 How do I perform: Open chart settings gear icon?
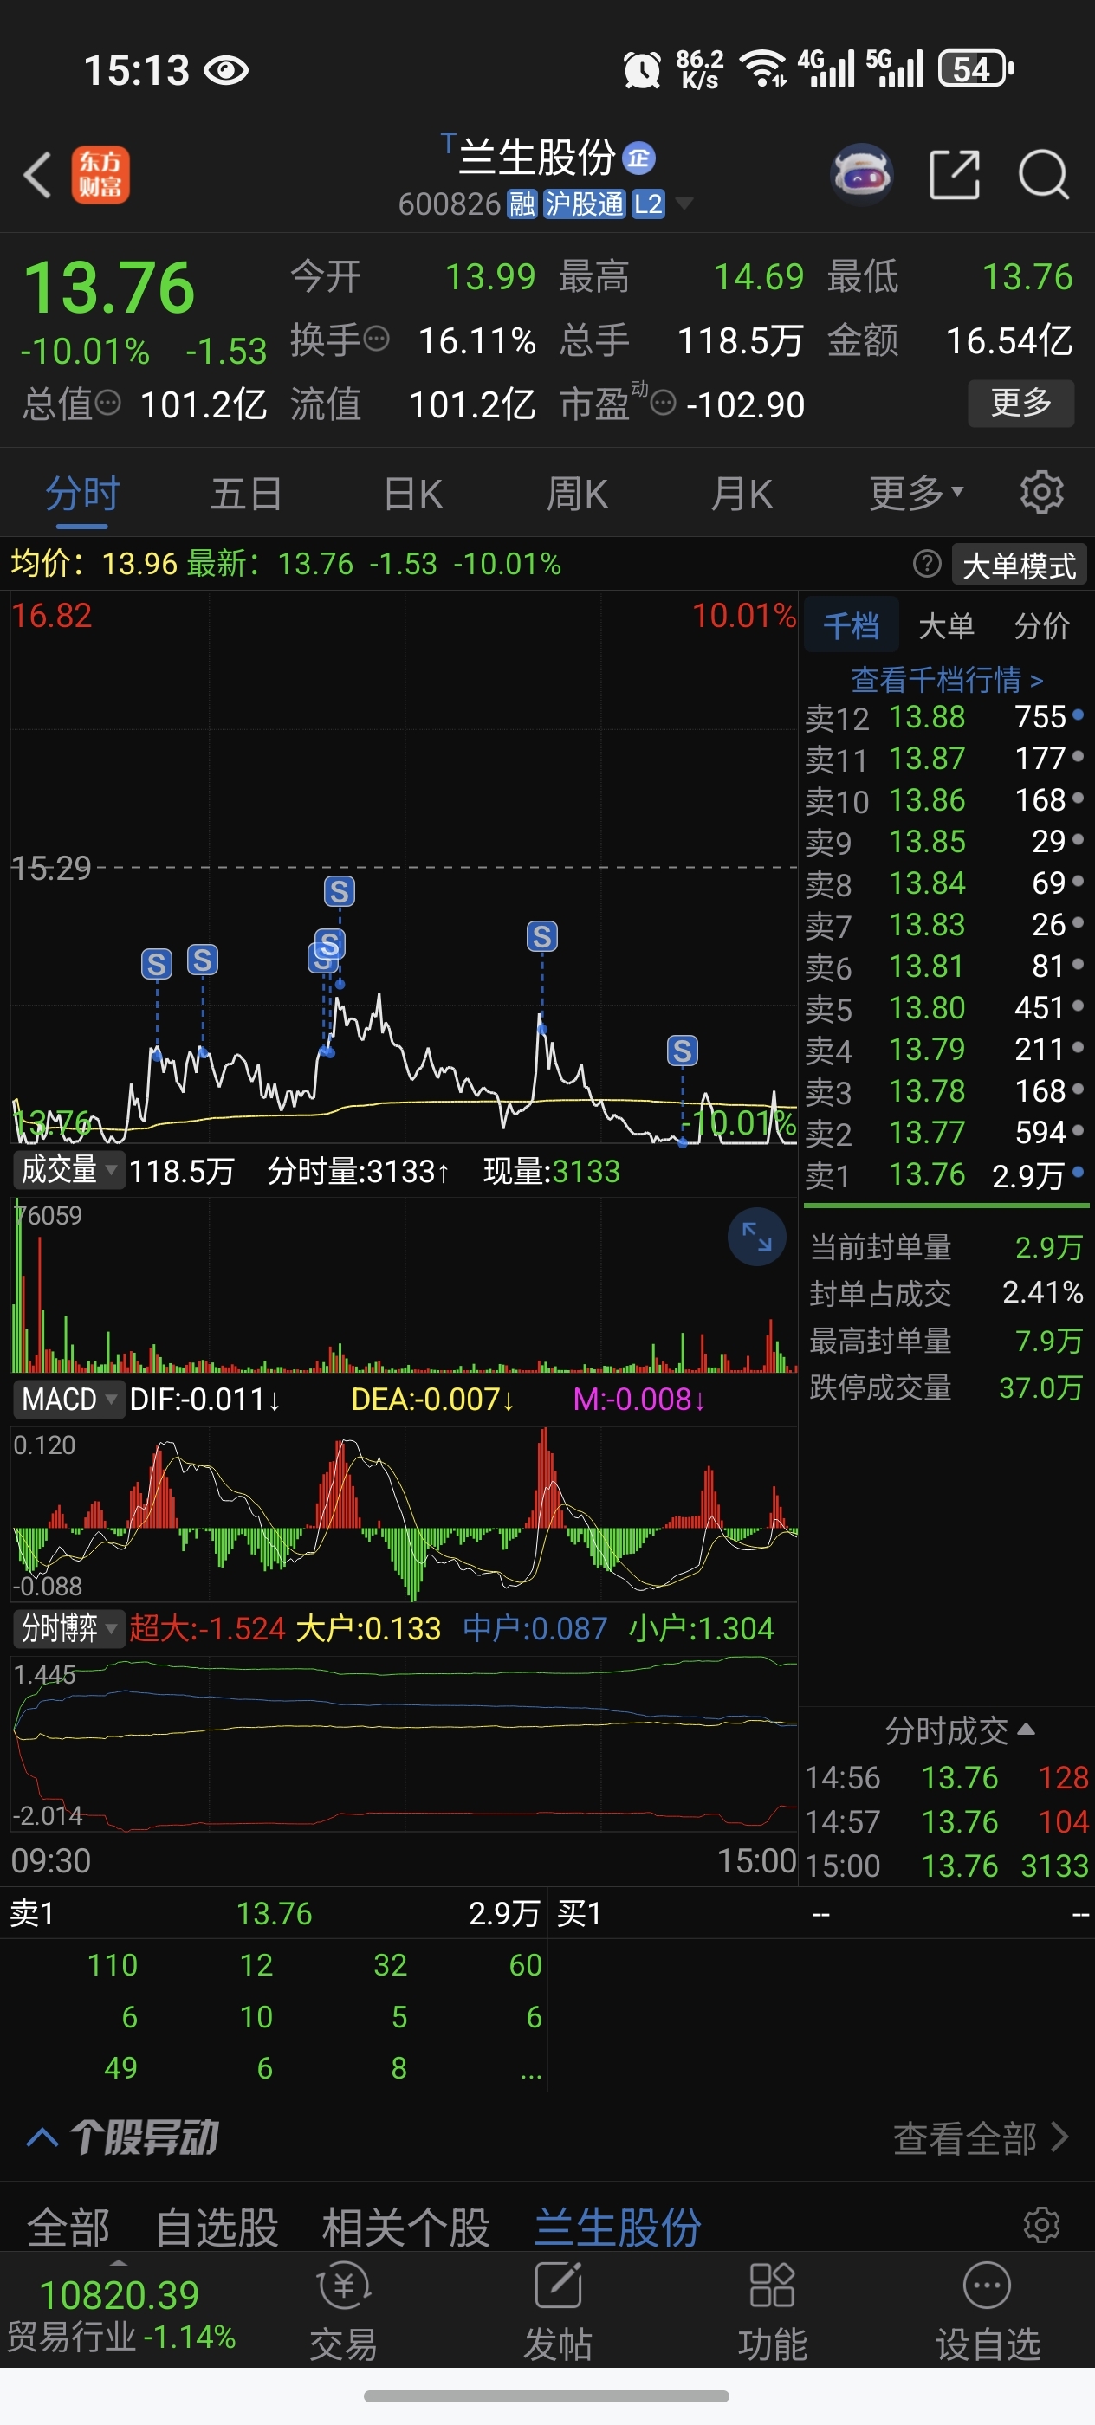[1041, 492]
